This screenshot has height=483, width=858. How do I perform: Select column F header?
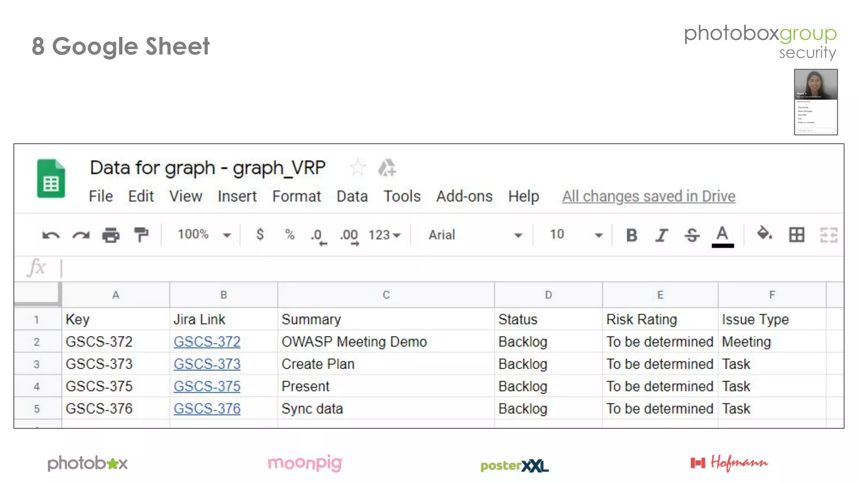point(772,295)
